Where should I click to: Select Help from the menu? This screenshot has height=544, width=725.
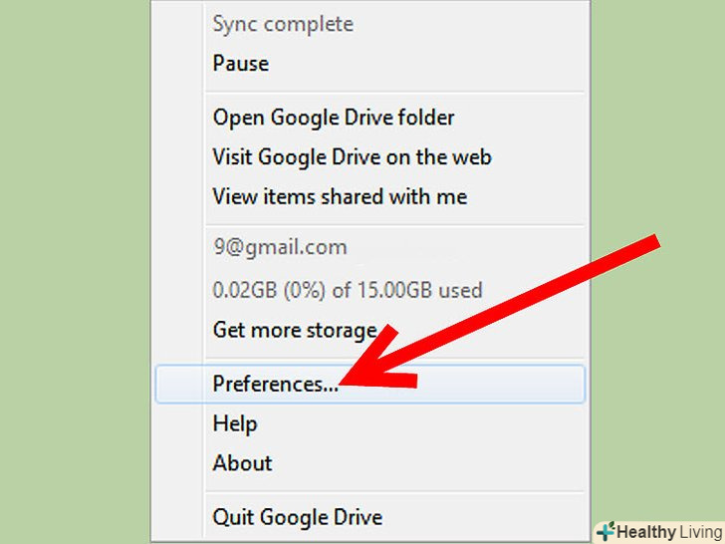click(x=235, y=423)
